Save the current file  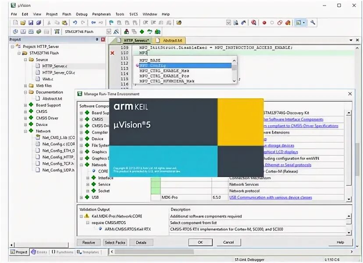coord(31,22)
